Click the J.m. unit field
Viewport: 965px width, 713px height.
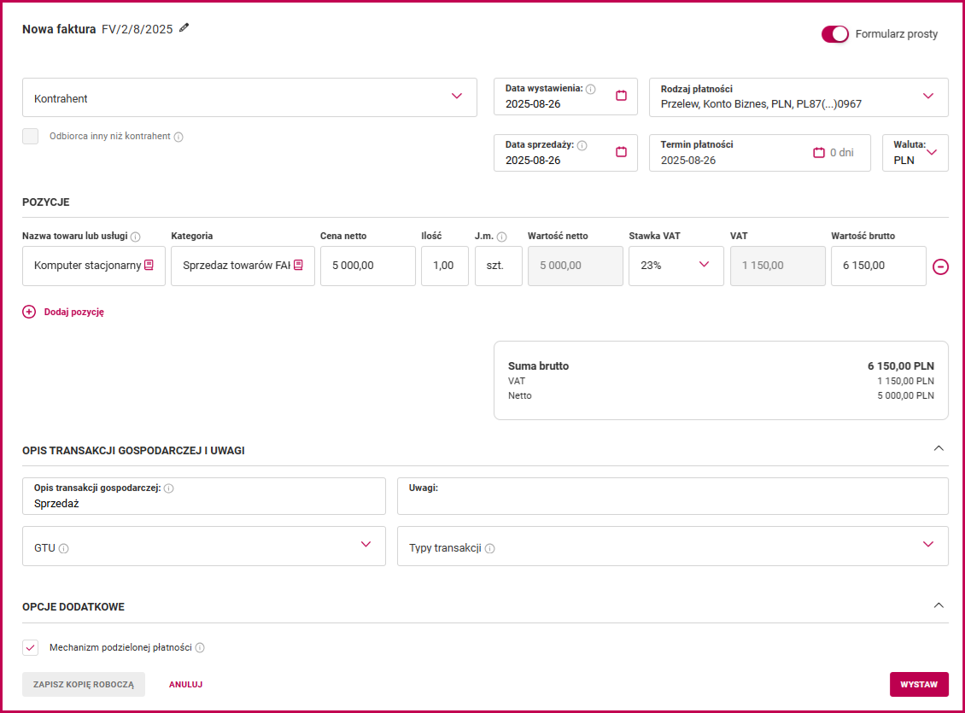pyautogui.click(x=499, y=266)
